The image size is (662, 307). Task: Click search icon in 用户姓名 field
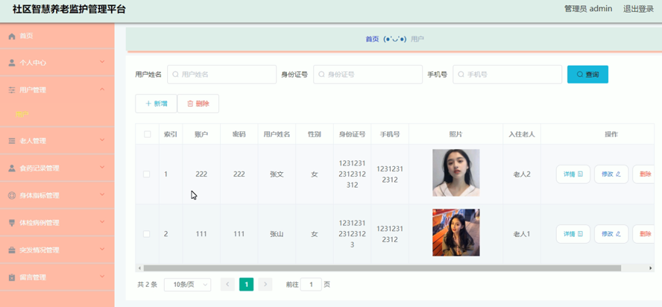(176, 75)
